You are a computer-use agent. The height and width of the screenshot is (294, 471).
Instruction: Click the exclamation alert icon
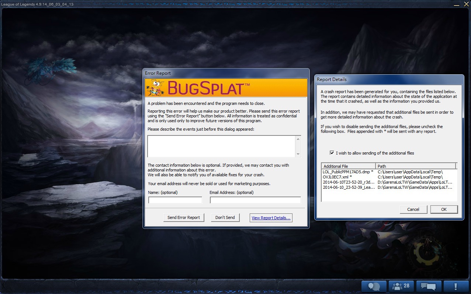point(456,286)
